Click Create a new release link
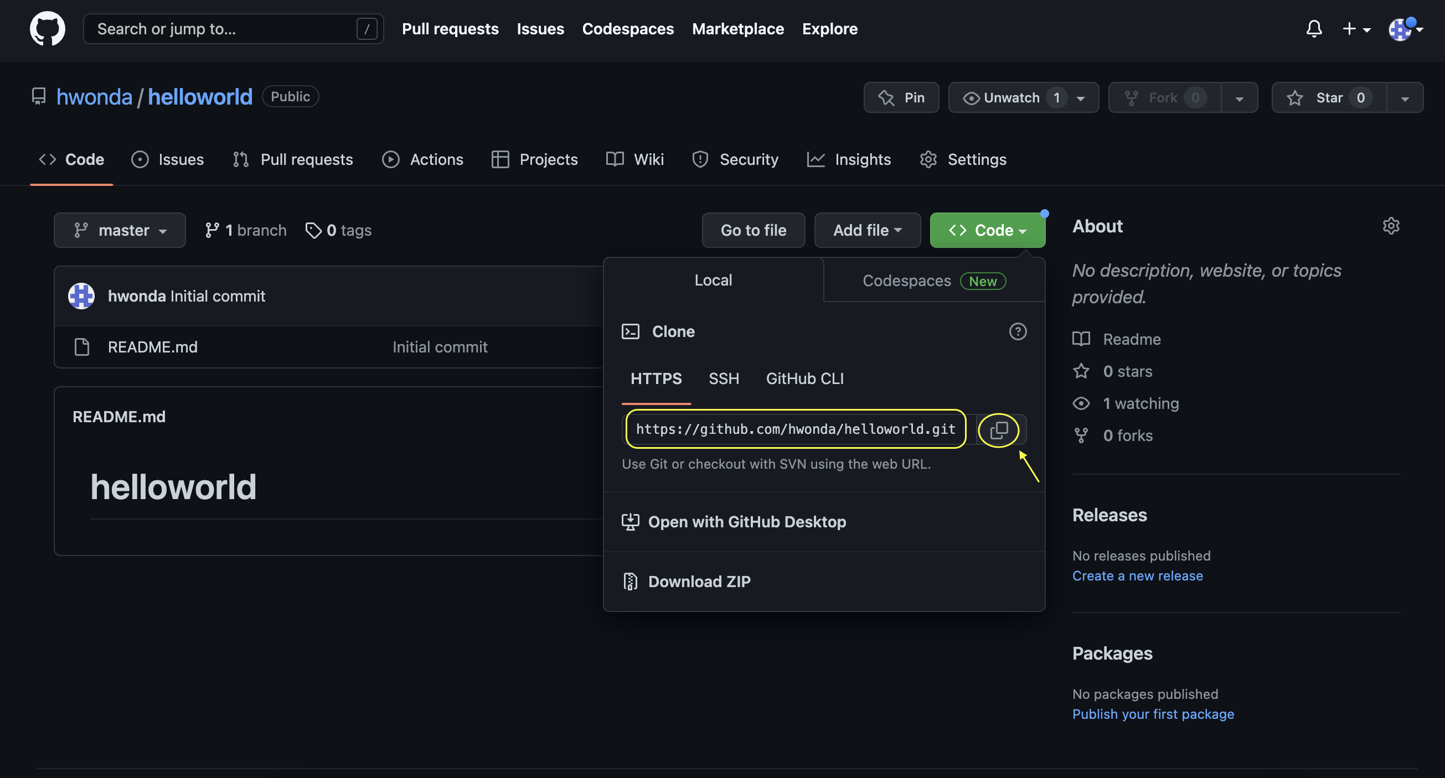The height and width of the screenshot is (778, 1445). 1137,575
